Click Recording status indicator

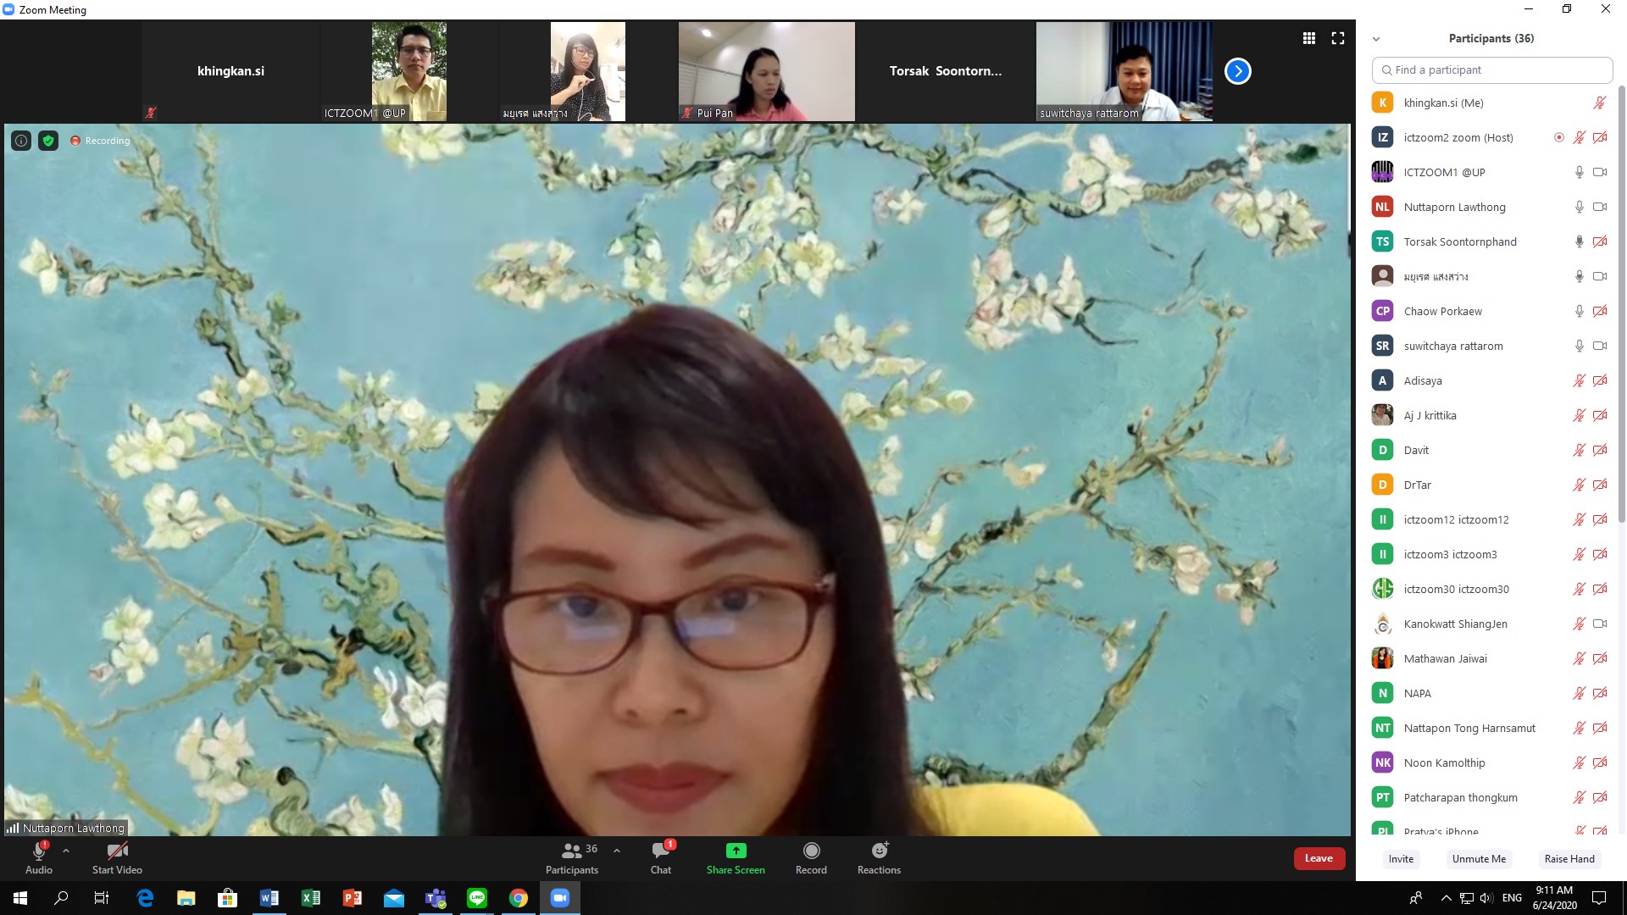[x=100, y=141]
